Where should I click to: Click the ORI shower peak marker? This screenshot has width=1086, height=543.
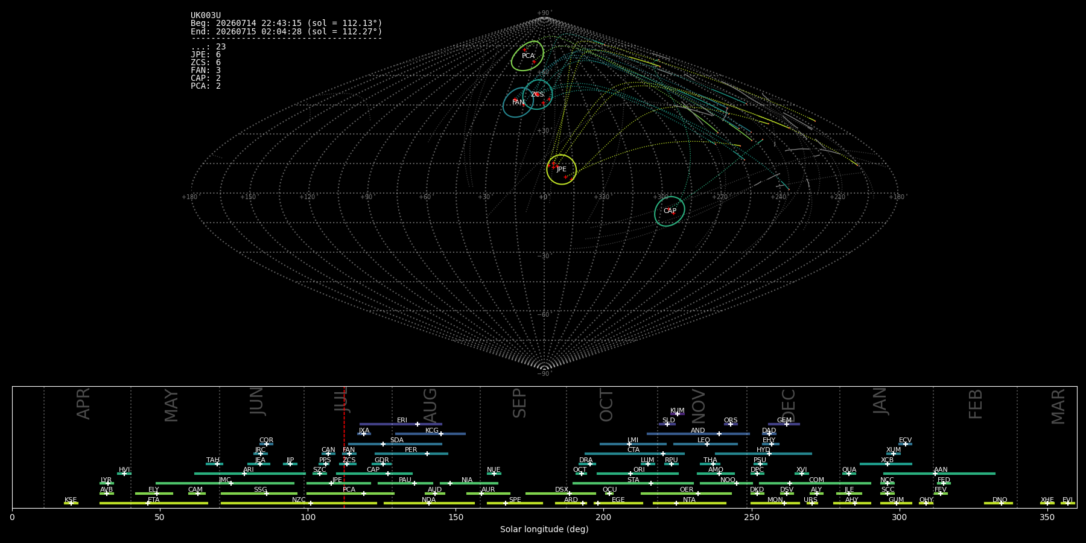pyautogui.click(x=631, y=474)
